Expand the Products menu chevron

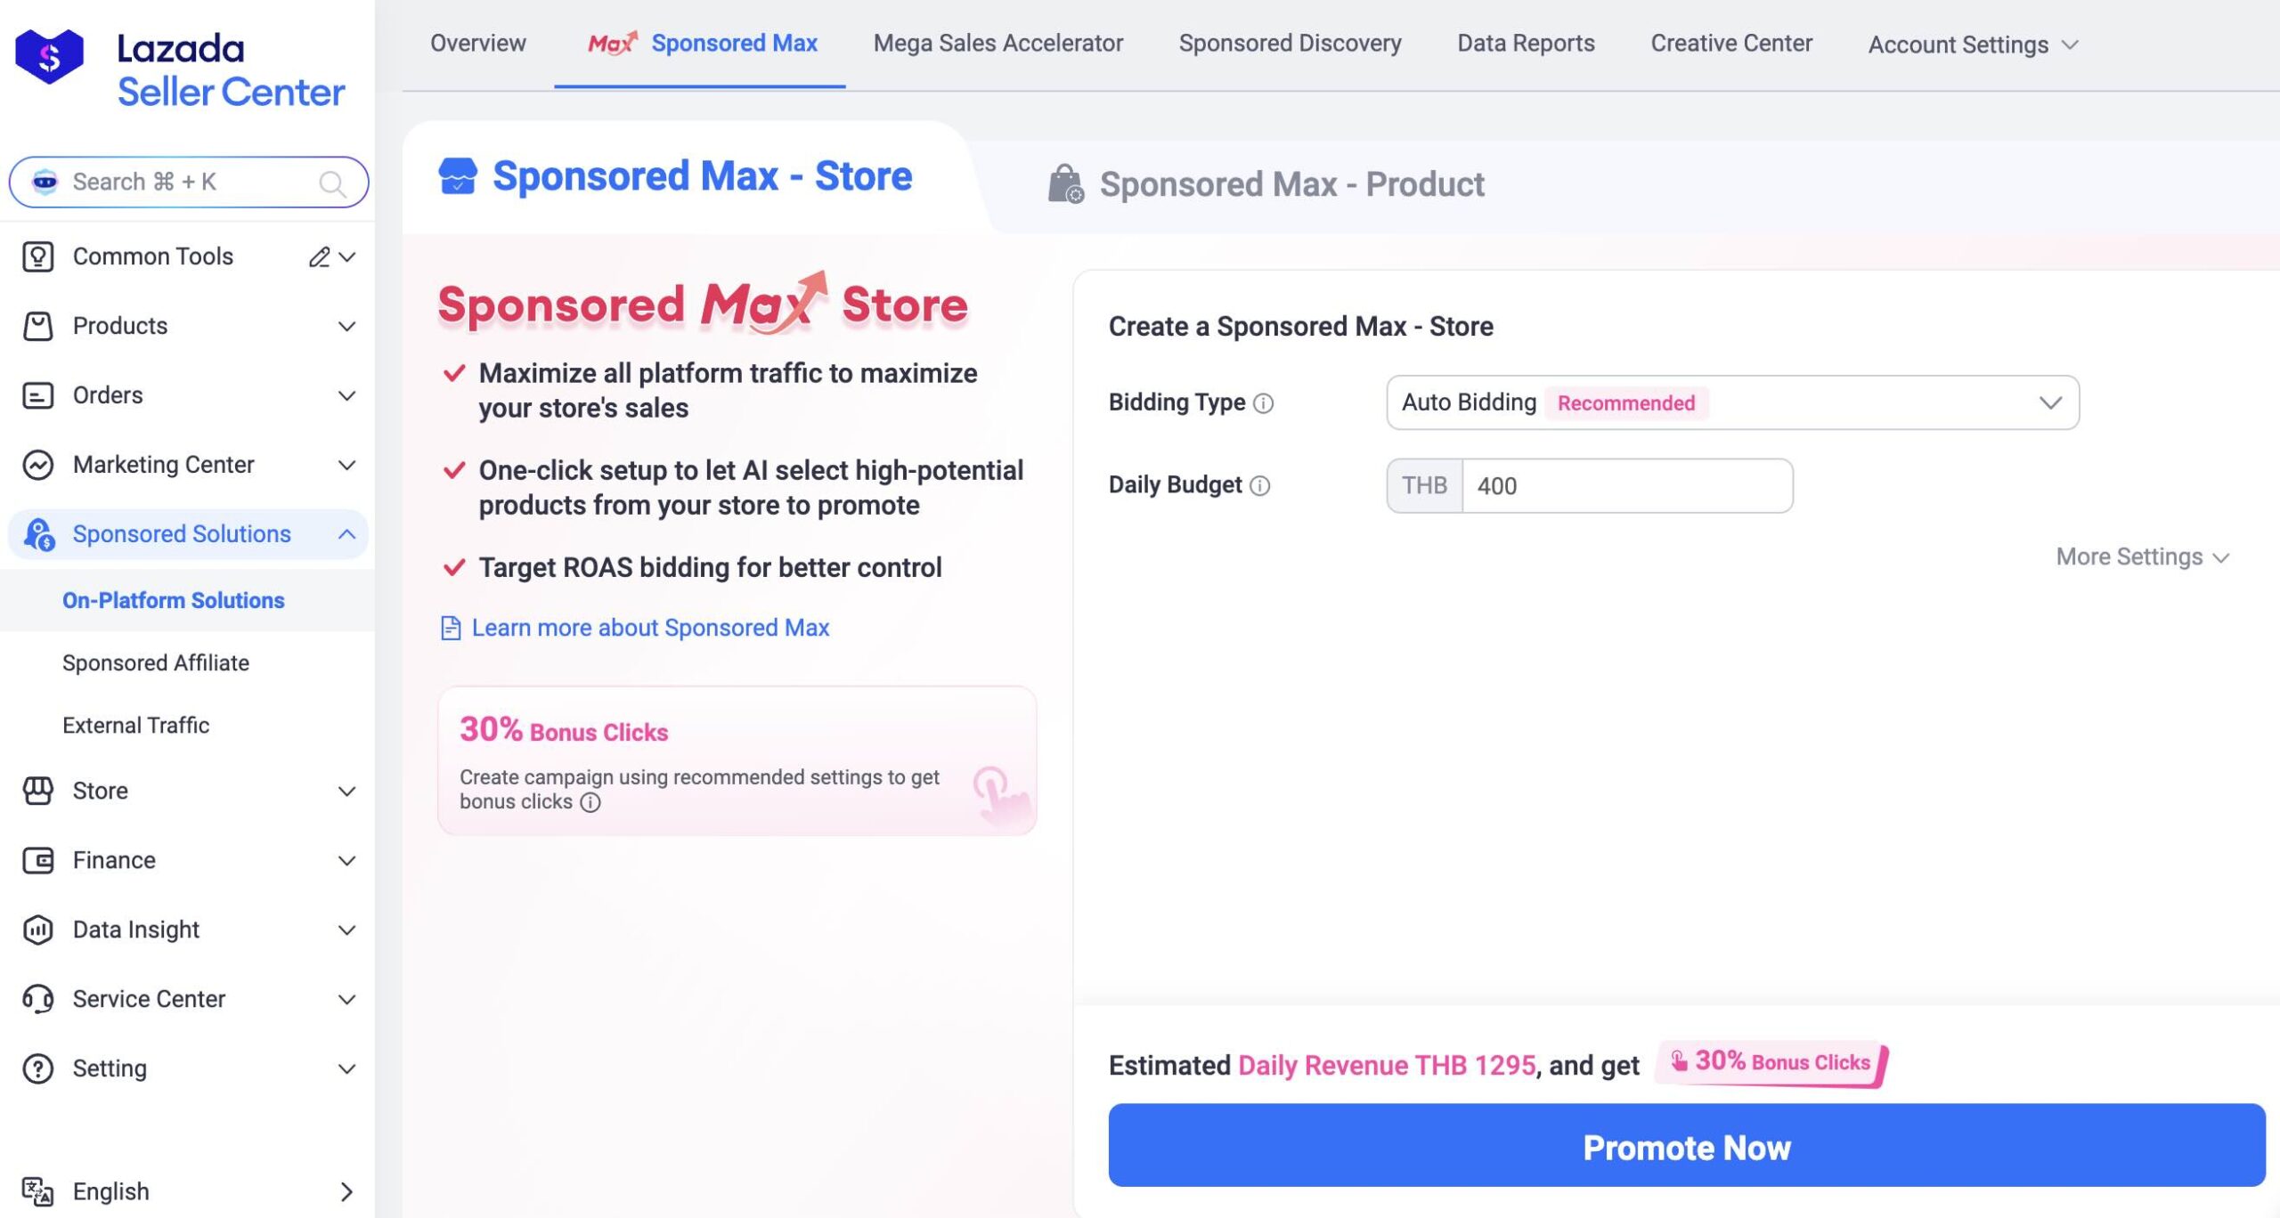click(x=347, y=327)
